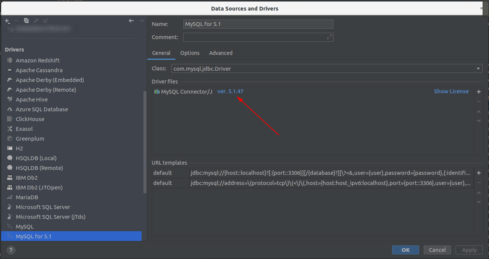489x259 pixels.
Task: Click the MySQL Connector/J library icon
Action: click(x=157, y=91)
